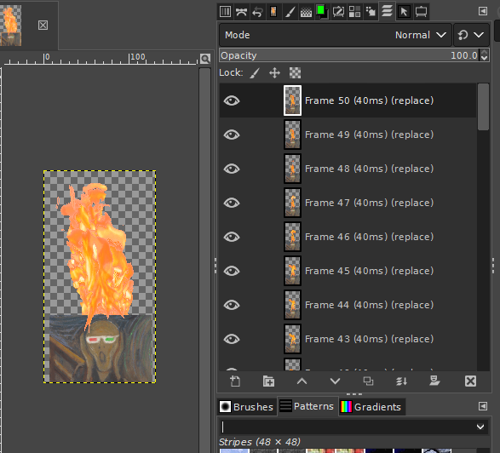Open the display monitor icon tab
Viewport: 500px width, 453px height.
421,12
